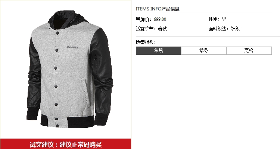The width and height of the screenshot is (280, 149).
Task: Select the 常规 fit option
Action: tap(158, 51)
